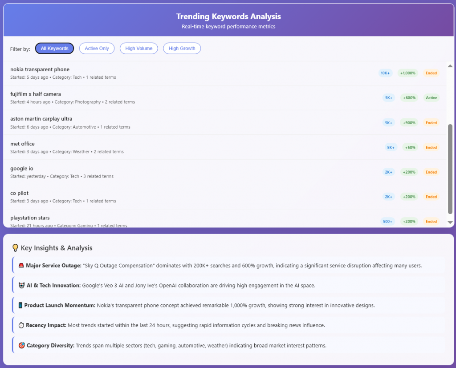Click the keyword list scrollbar thumb
456x368 pixels.
click(x=450, y=169)
